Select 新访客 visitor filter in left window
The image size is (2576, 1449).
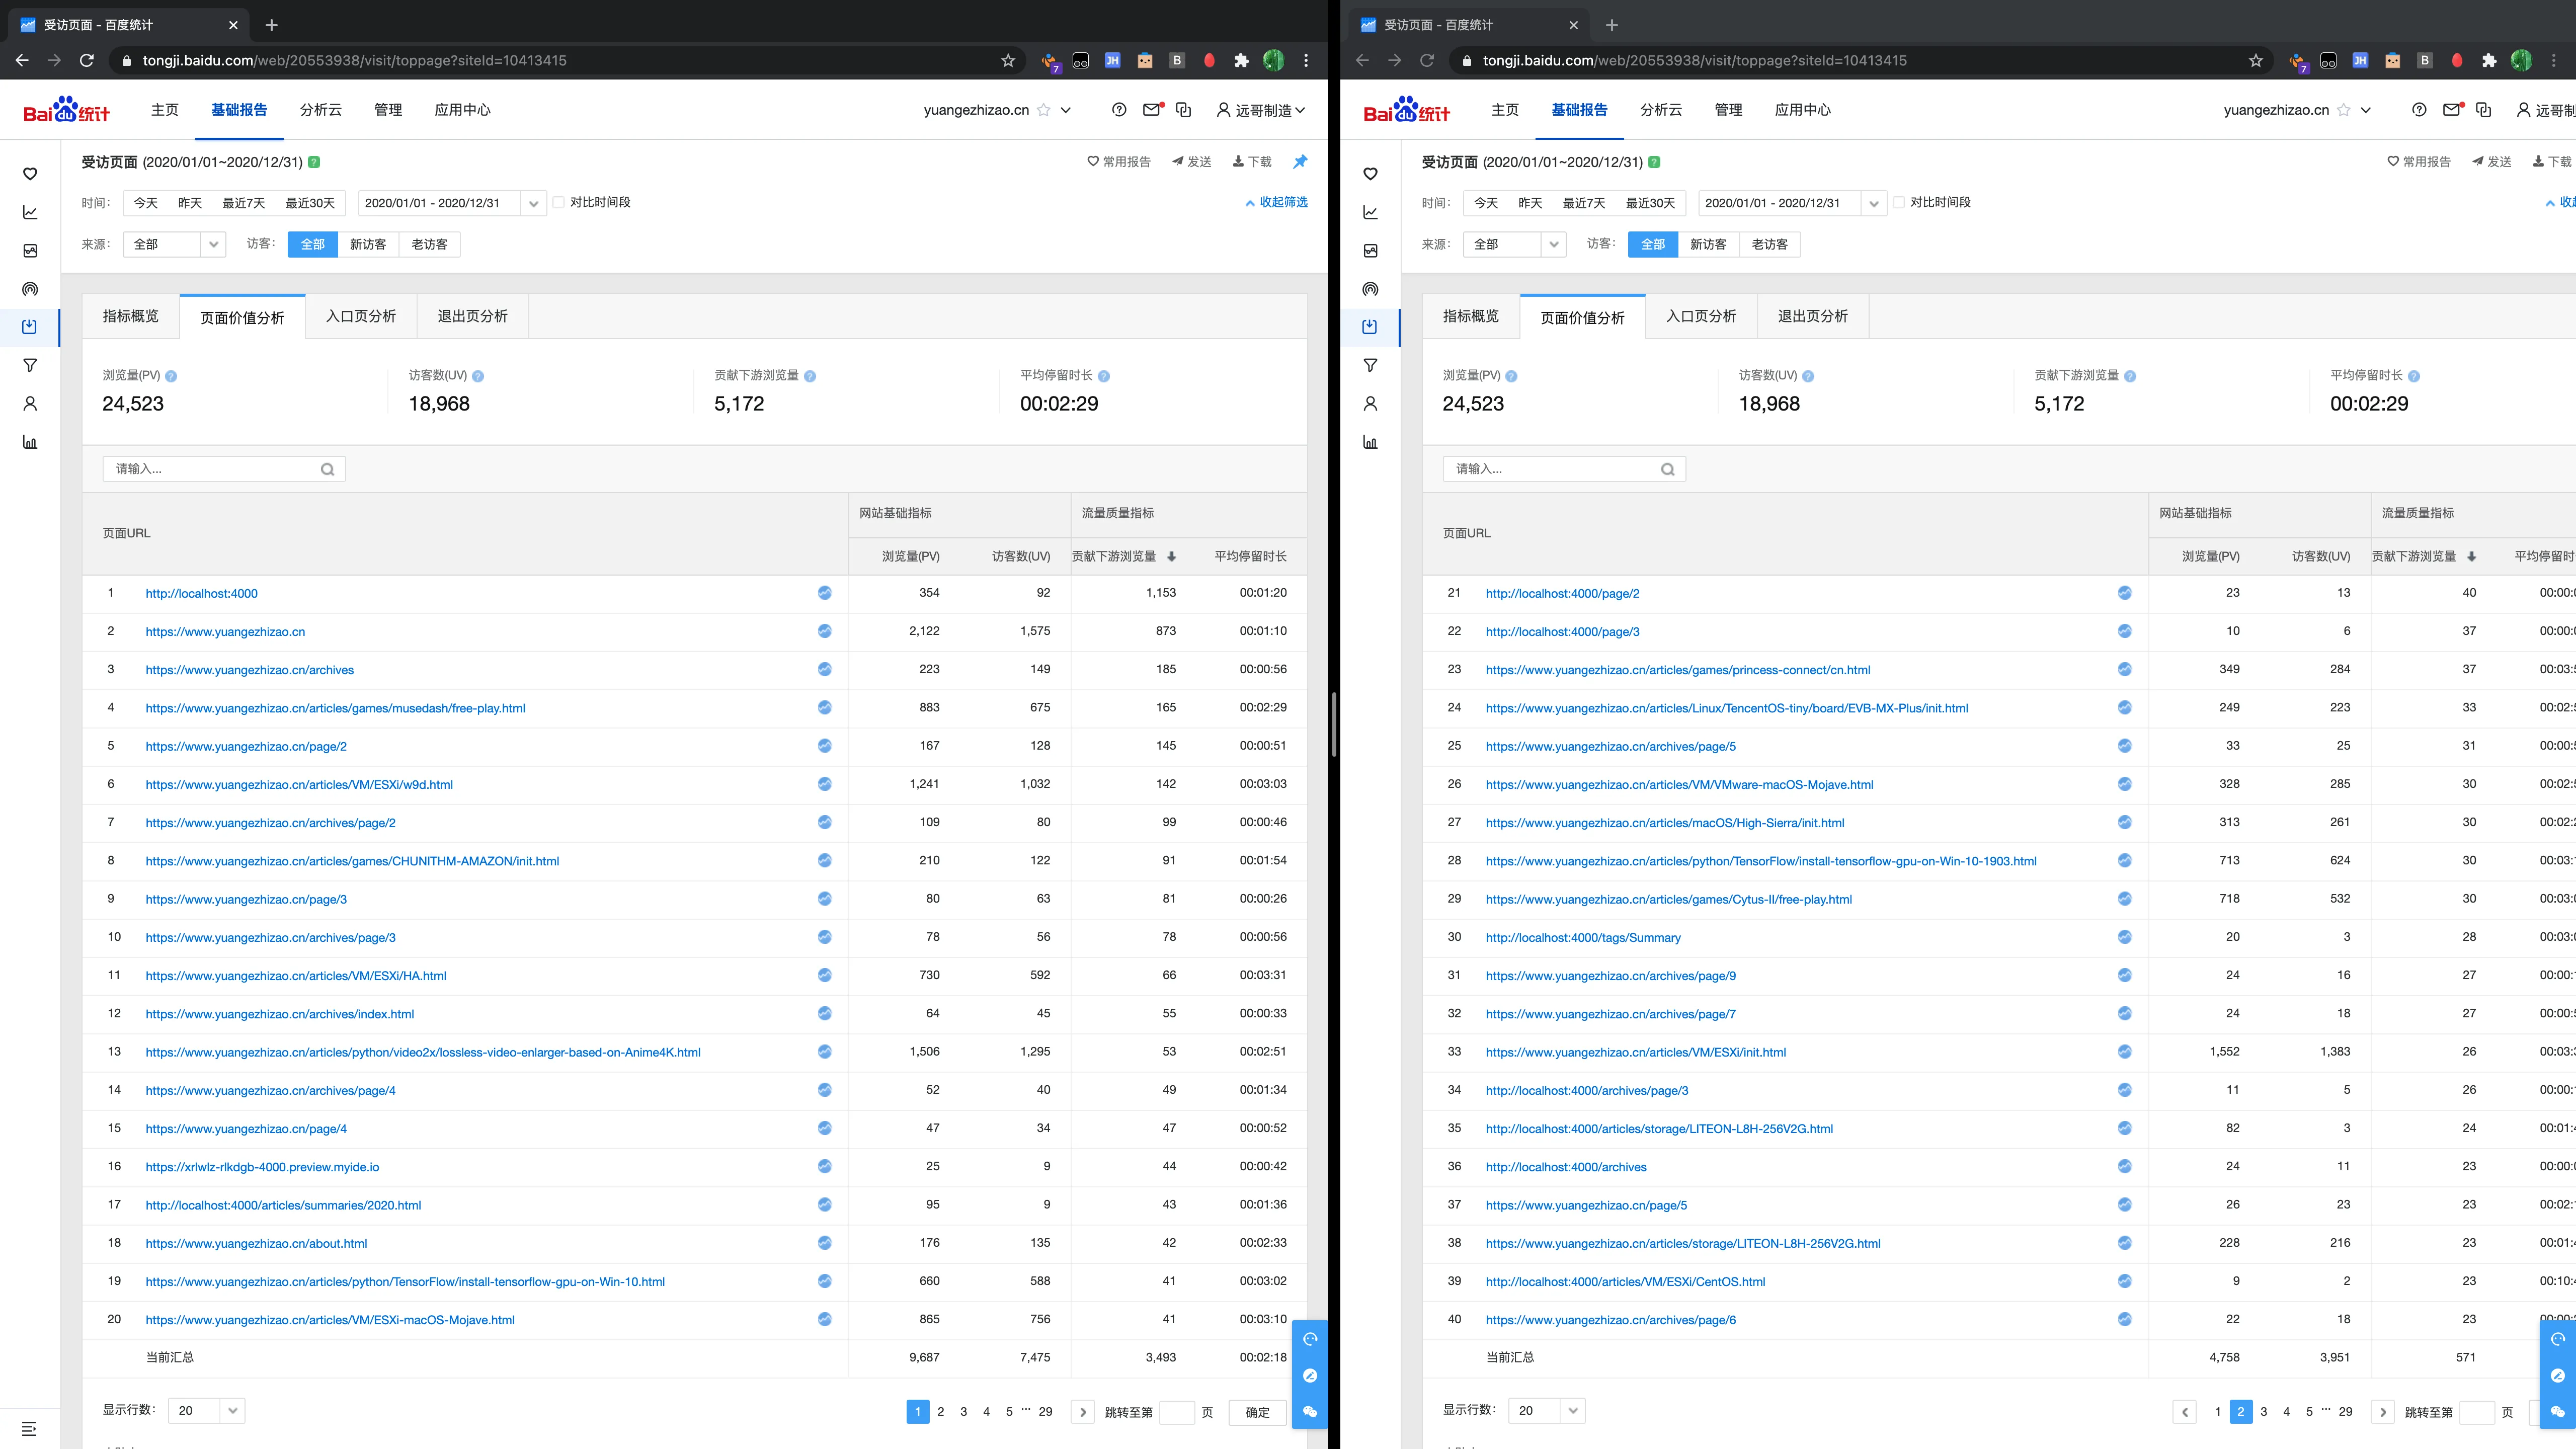367,244
